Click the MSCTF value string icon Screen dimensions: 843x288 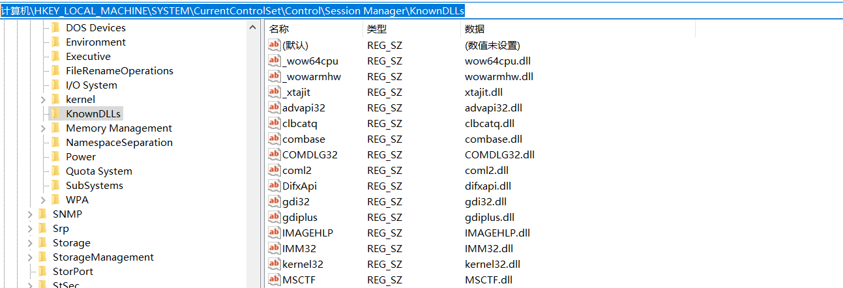[274, 280]
